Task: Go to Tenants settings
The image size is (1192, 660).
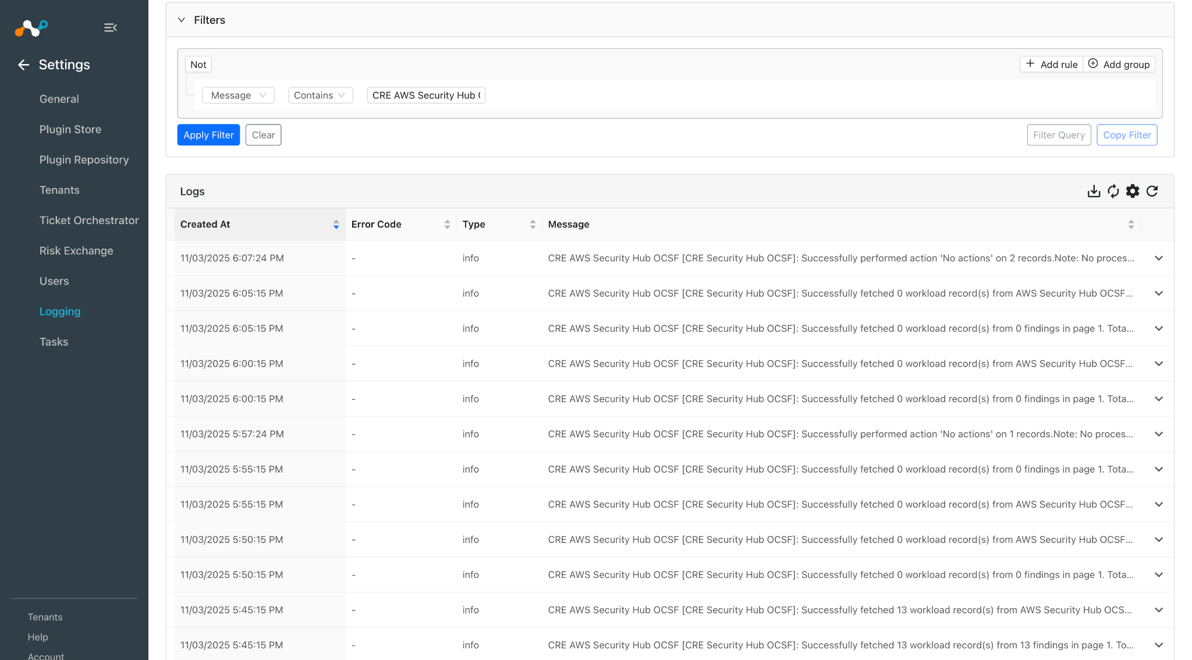Action: click(x=59, y=190)
